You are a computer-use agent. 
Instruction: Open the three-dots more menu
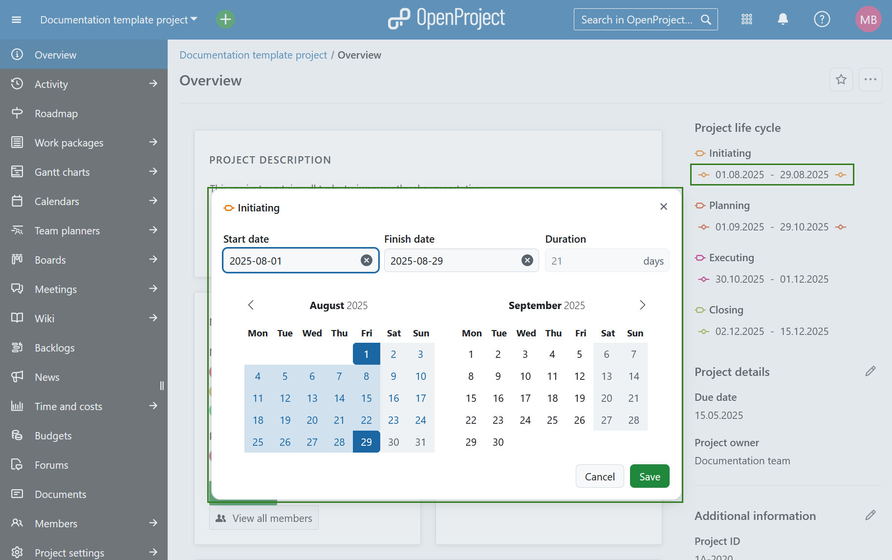click(870, 80)
